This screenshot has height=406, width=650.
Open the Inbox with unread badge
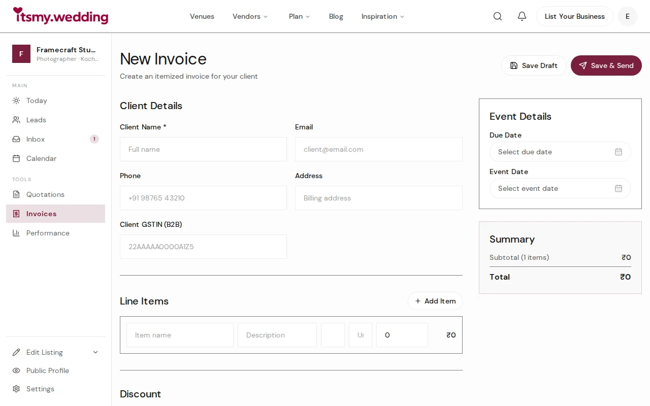click(35, 139)
